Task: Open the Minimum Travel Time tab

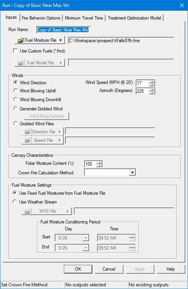Action: tap(84, 18)
